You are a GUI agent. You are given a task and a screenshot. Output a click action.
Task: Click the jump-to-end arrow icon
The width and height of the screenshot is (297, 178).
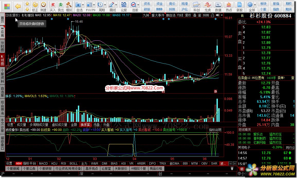218,15
